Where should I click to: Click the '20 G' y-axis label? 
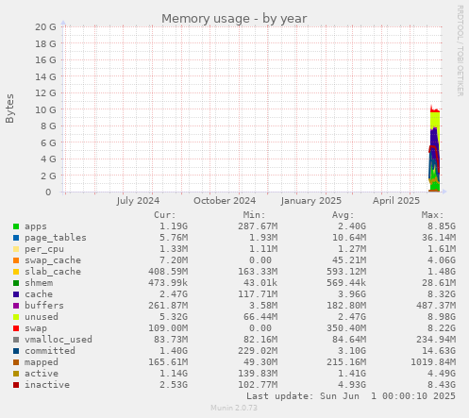pyautogui.click(x=45, y=27)
